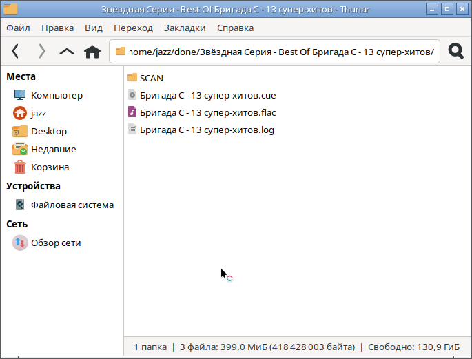Open the Вид menu

[94, 28]
